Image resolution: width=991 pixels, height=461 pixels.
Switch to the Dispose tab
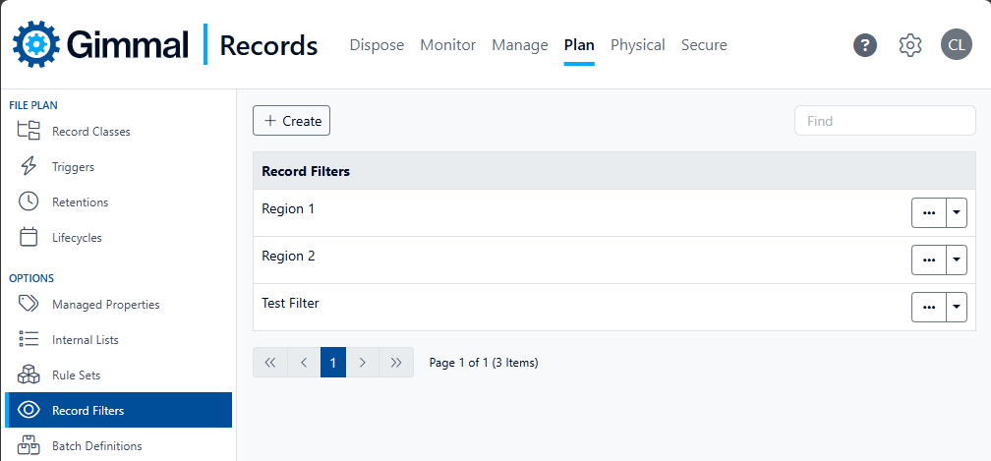tap(377, 45)
